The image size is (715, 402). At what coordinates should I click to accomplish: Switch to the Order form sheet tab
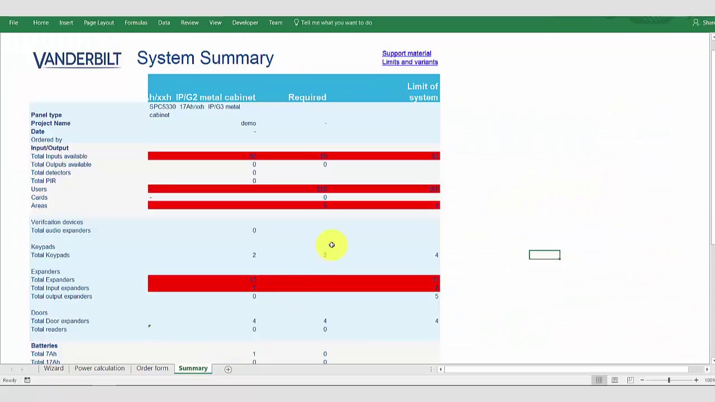152,368
